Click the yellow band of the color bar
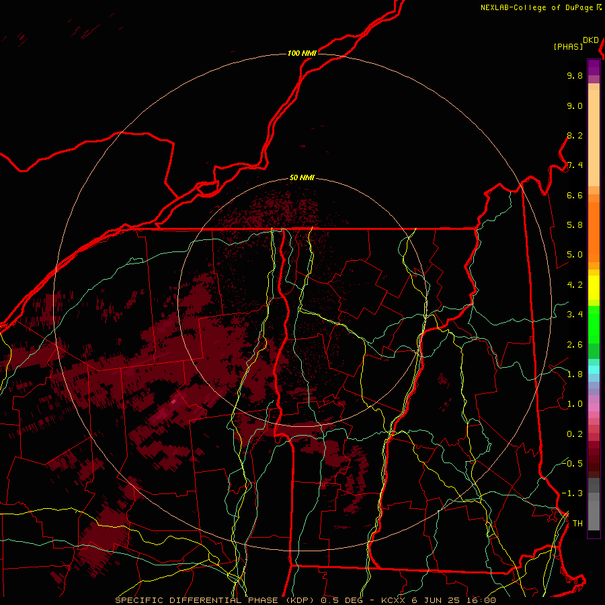 (594, 288)
